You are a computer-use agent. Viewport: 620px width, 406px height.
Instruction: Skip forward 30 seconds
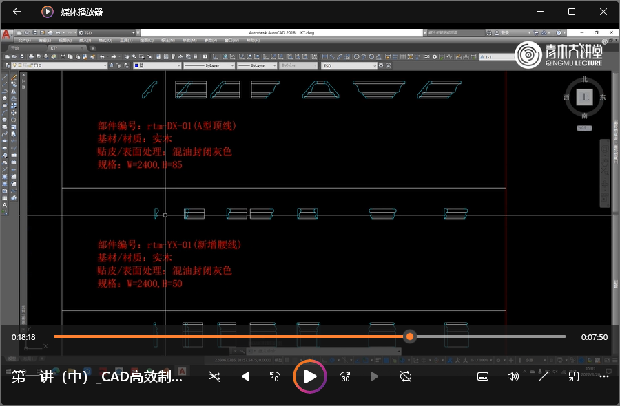pos(345,376)
